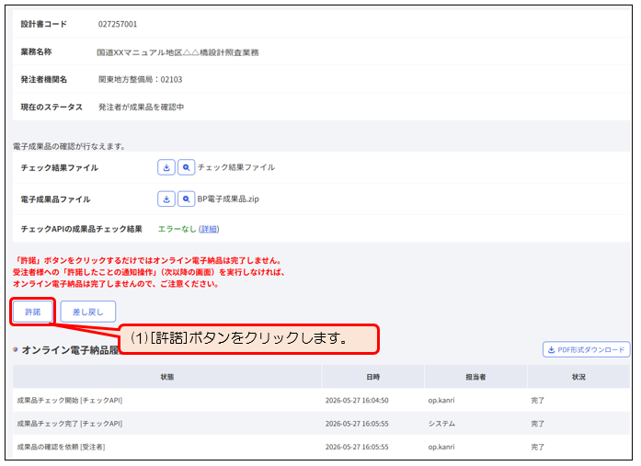Screen dimensions: 641x466
Task: Click PDF形式ダウンロード button
Action: [586, 349]
